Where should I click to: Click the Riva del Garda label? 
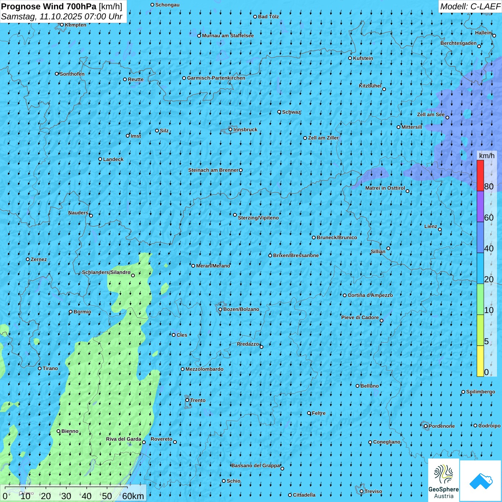pyautogui.click(x=123, y=439)
